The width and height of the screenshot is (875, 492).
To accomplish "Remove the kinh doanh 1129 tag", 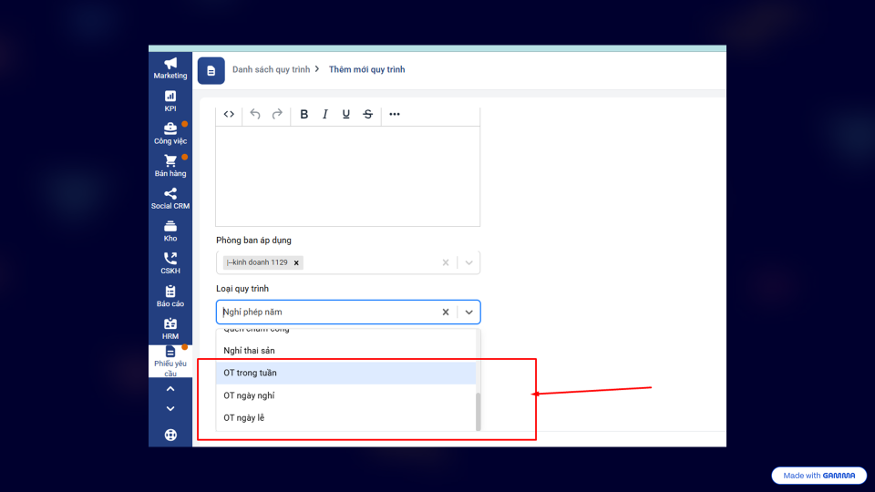I will (296, 262).
